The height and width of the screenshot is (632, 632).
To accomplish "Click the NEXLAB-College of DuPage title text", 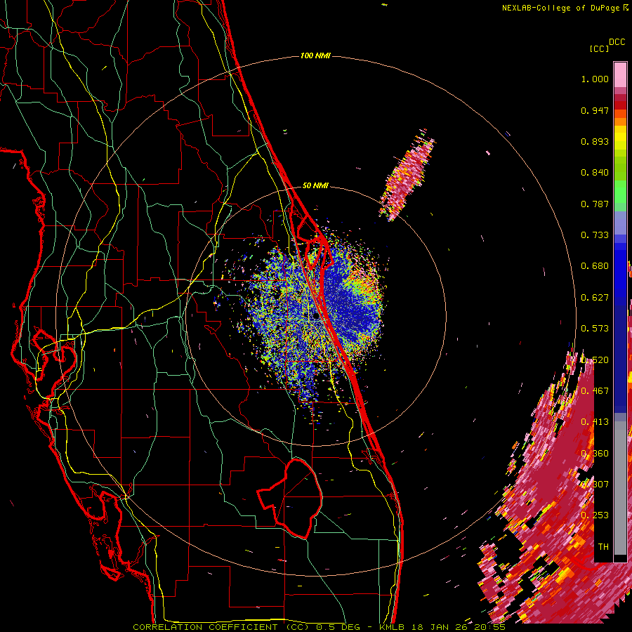I will pos(560,8).
